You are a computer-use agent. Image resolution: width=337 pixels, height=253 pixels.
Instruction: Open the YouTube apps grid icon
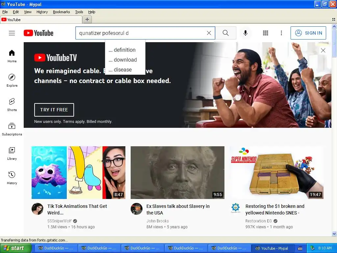pos(266,33)
